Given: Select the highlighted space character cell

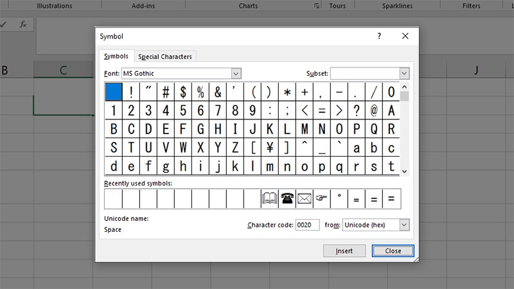Looking at the screenshot, I should (x=113, y=92).
